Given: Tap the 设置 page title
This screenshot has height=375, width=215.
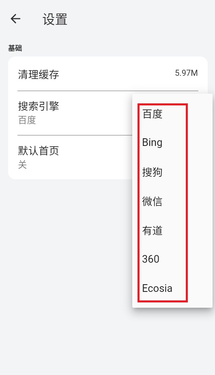Looking at the screenshot, I should pos(55,19).
